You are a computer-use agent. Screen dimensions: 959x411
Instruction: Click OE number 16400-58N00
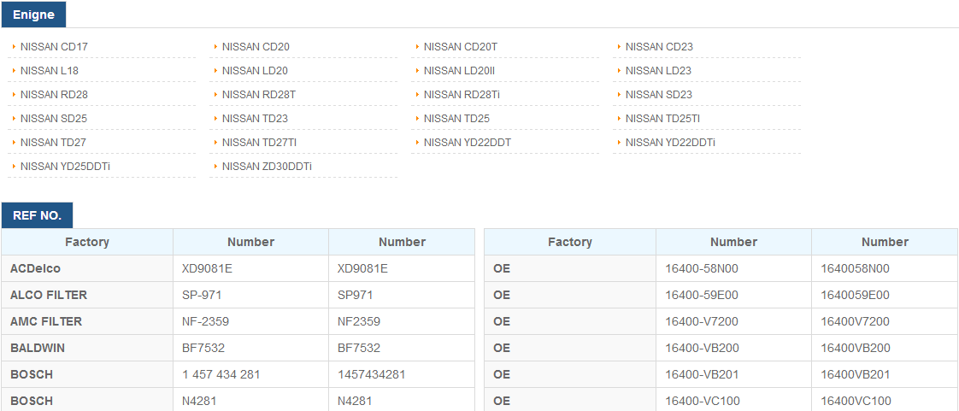(x=734, y=268)
